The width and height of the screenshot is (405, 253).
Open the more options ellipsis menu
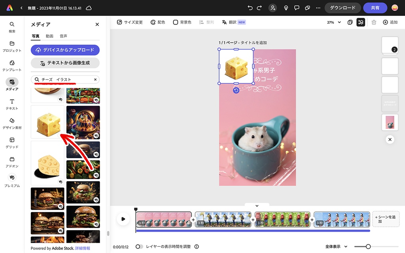tap(318, 8)
